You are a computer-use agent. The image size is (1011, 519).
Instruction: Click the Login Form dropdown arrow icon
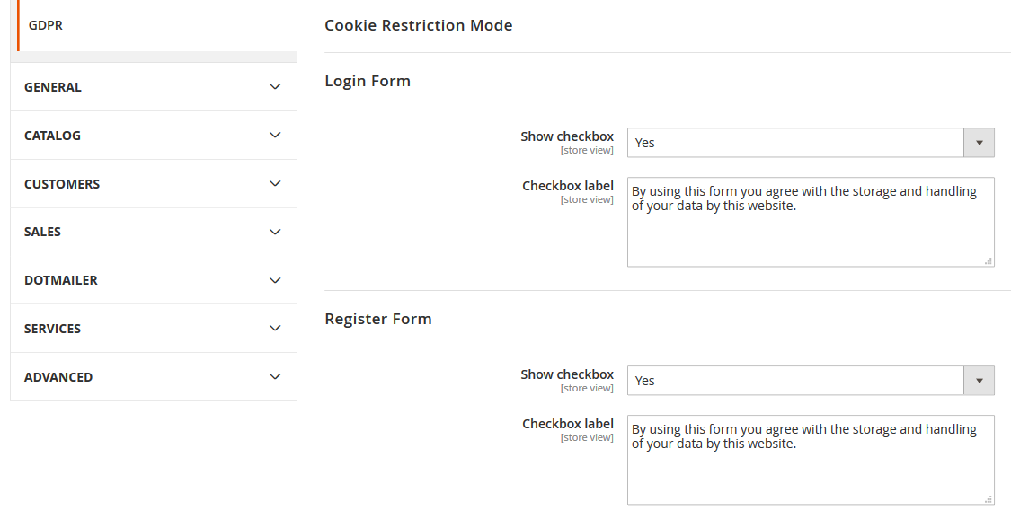pos(979,142)
